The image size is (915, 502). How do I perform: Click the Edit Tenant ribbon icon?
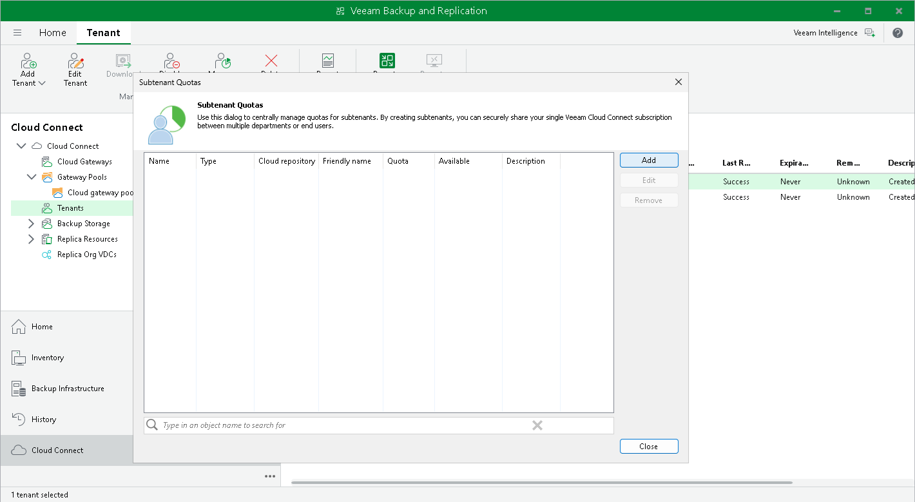tap(75, 62)
